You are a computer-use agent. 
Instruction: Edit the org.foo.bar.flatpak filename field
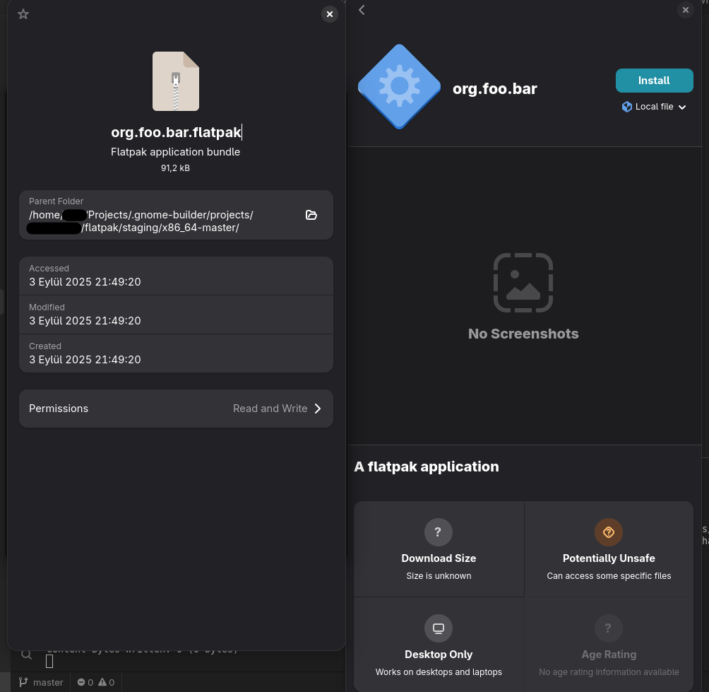pyautogui.click(x=176, y=132)
